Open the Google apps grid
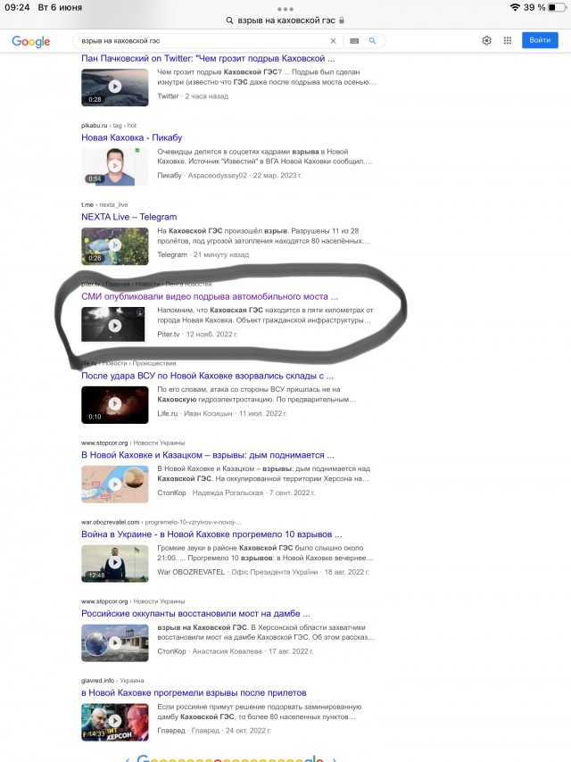The width and height of the screenshot is (571, 762). point(508,40)
